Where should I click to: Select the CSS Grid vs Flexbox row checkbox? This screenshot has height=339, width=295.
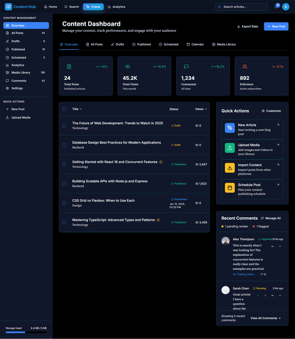pyautogui.click(x=64, y=203)
